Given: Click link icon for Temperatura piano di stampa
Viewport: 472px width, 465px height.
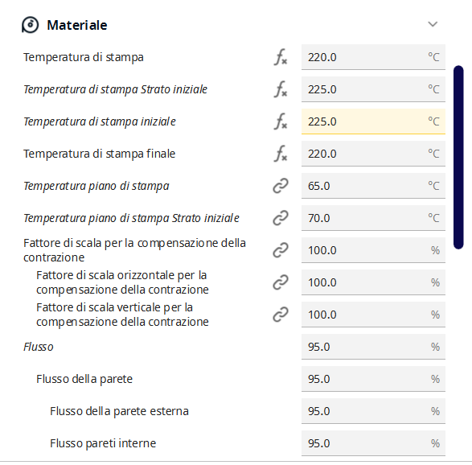Looking at the screenshot, I should [281, 186].
